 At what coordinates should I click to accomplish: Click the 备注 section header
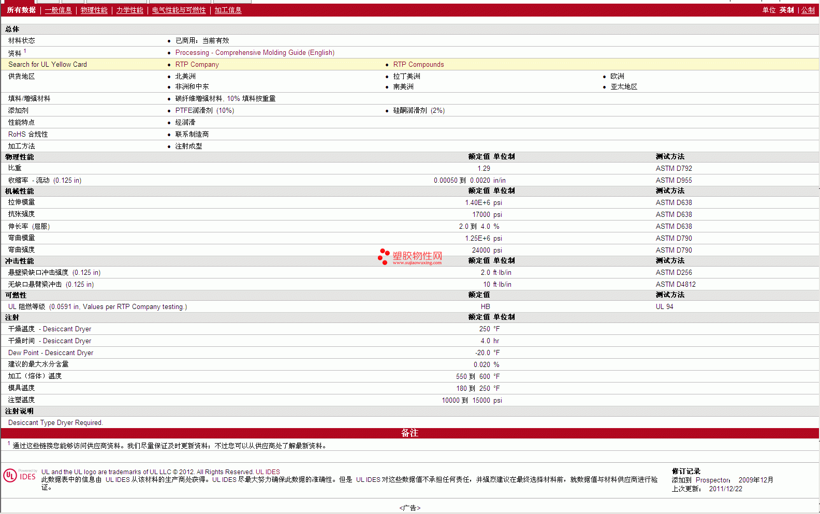point(409,433)
